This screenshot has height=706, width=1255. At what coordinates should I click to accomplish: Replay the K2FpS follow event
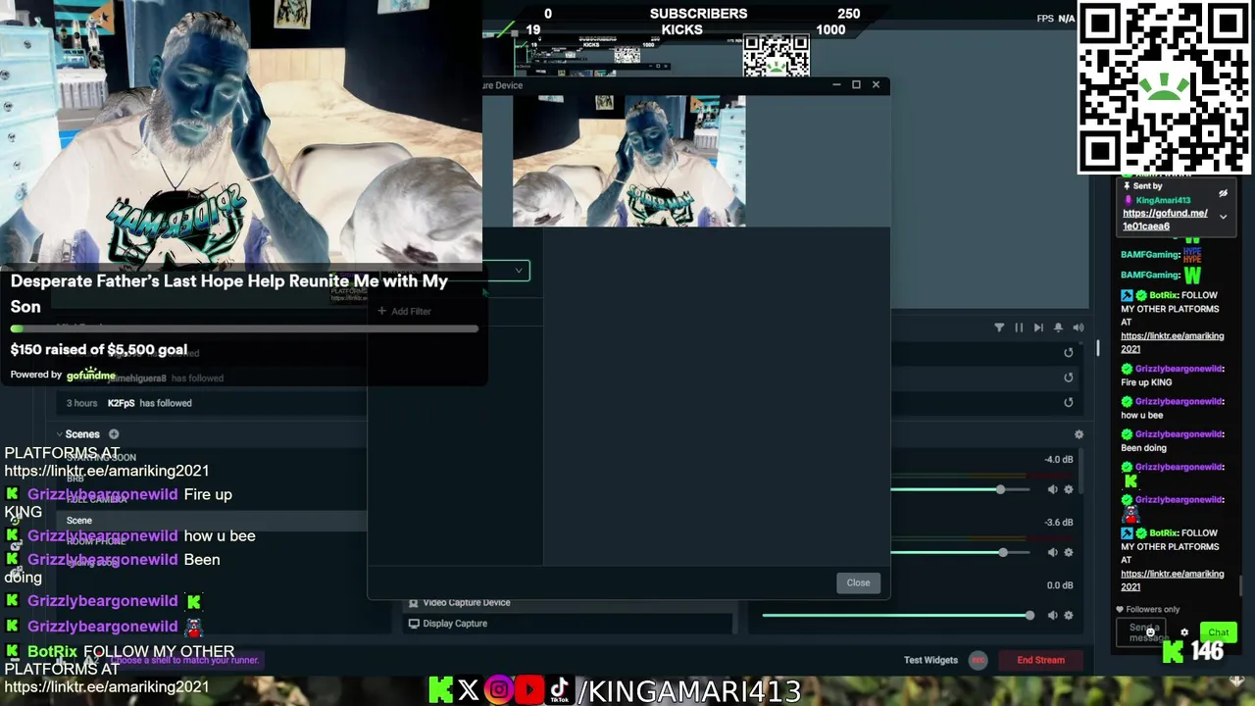point(1069,402)
